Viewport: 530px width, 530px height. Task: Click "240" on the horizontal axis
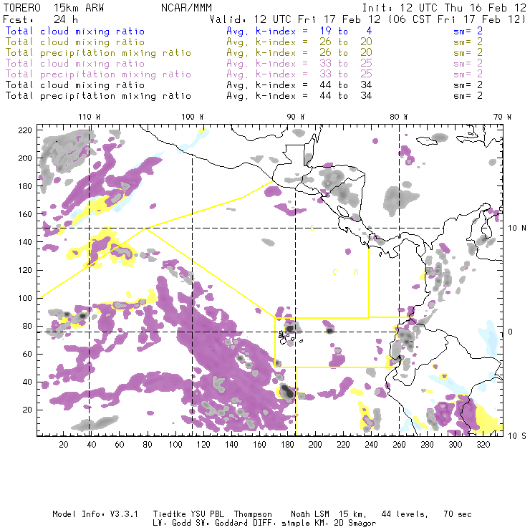click(371, 445)
